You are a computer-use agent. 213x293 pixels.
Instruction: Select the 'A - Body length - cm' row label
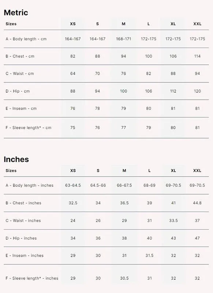pyautogui.click(x=26, y=39)
